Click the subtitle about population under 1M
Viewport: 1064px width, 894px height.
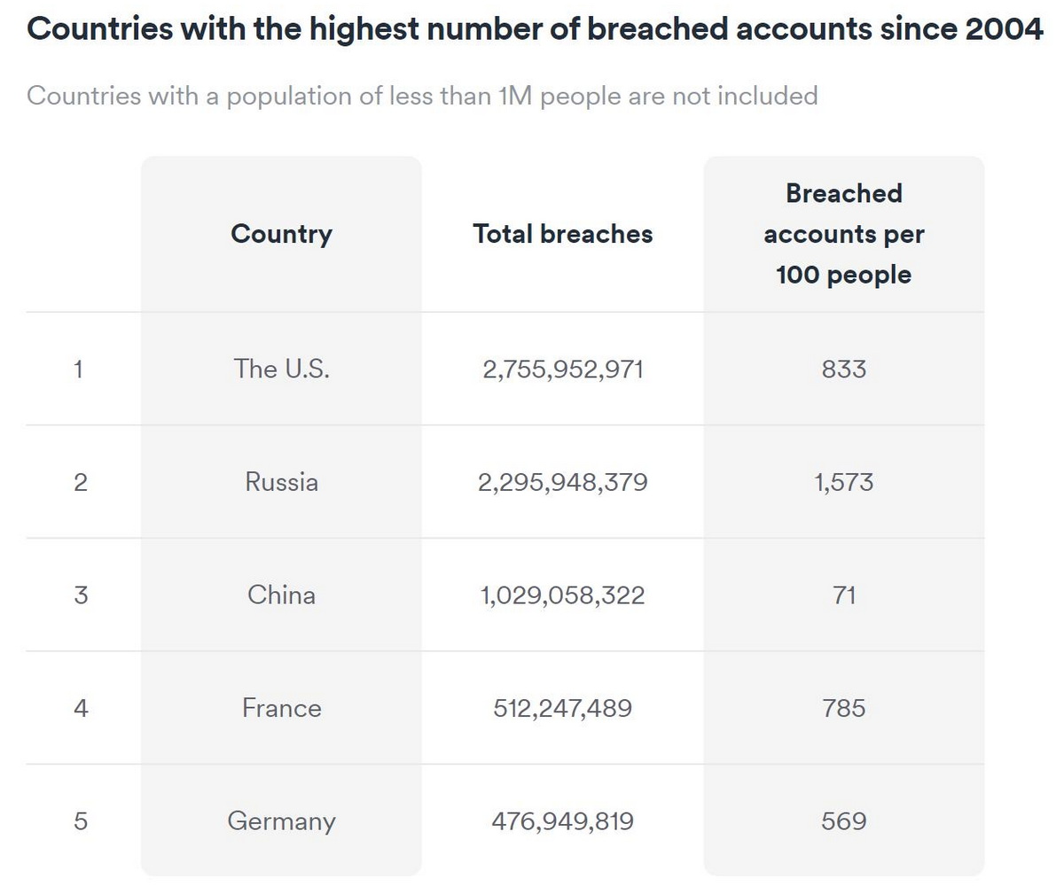click(422, 96)
